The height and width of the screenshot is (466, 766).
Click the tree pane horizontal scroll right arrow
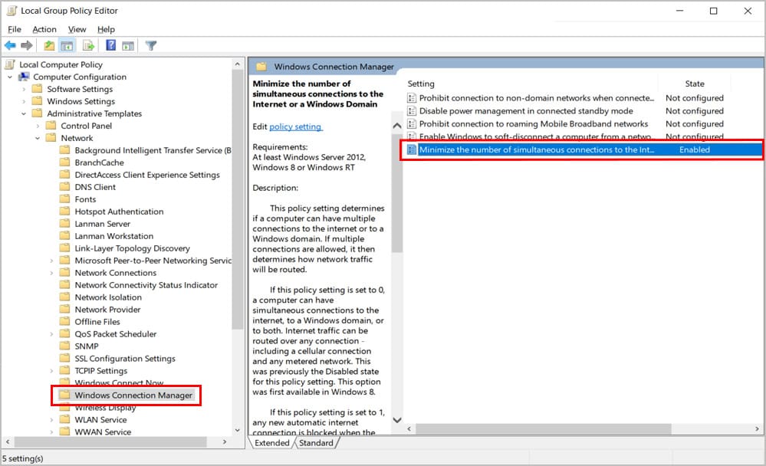(x=225, y=441)
